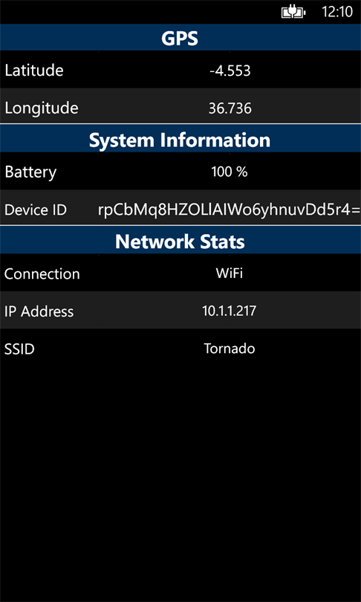The image size is (361, 602).
Task: Select the GPS section header
Action: (180, 38)
